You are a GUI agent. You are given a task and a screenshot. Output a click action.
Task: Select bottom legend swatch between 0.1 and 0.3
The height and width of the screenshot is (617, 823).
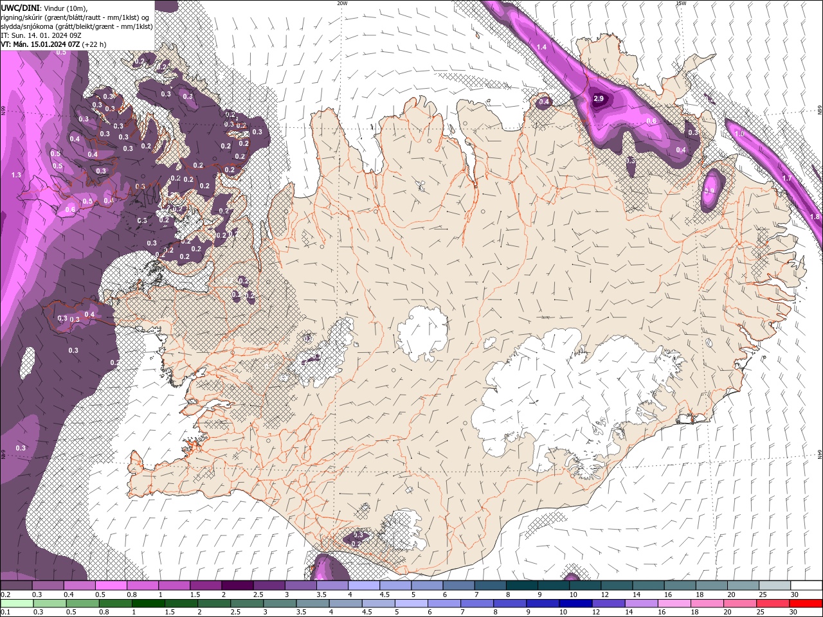[17, 604]
